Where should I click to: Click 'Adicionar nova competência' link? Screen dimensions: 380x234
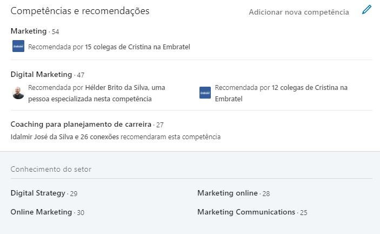pyautogui.click(x=299, y=12)
